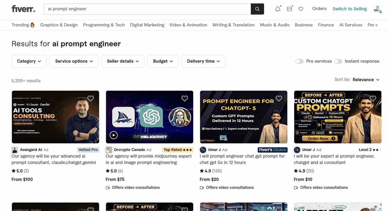This screenshot has width=388, height=211.
Task: Click the 5,200+ results count
Action: pyautogui.click(x=26, y=81)
